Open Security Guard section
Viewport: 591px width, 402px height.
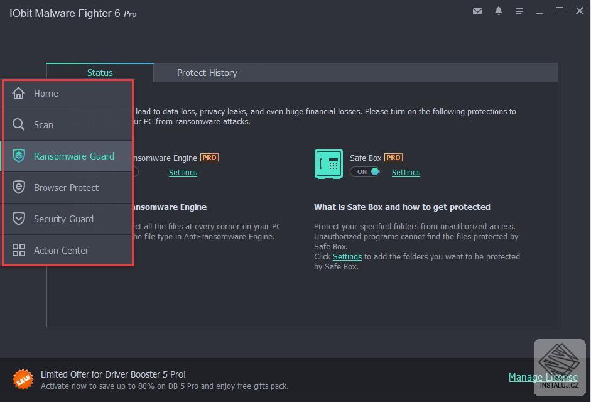[67, 219]
